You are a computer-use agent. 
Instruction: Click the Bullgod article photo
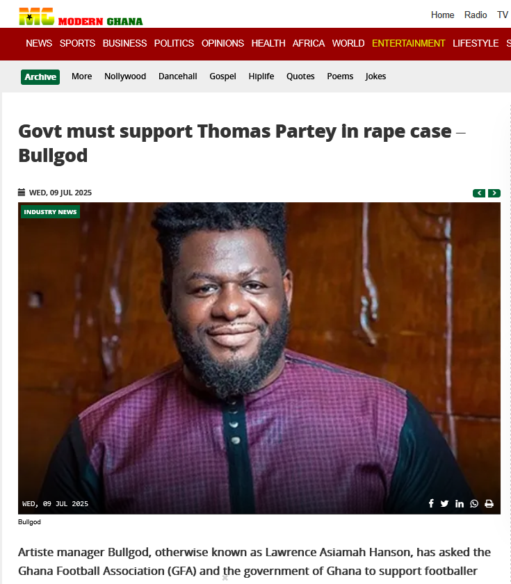tap(259, 358)
